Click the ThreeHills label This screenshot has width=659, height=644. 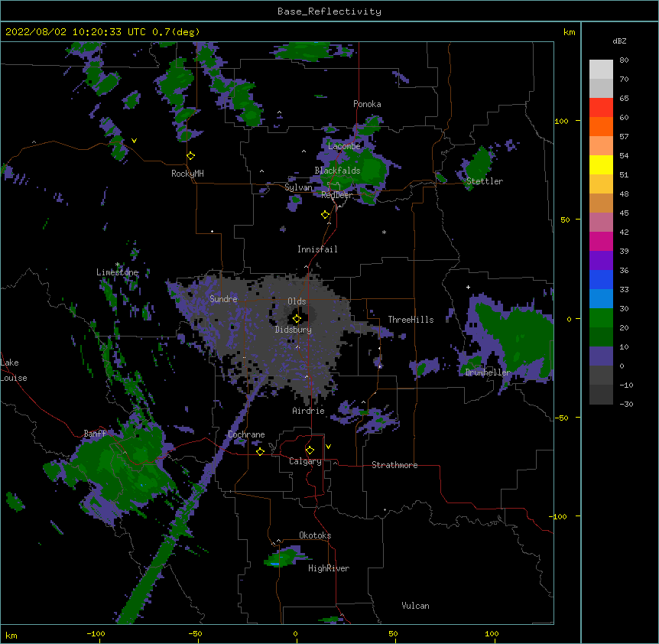[x=411, y=320]
